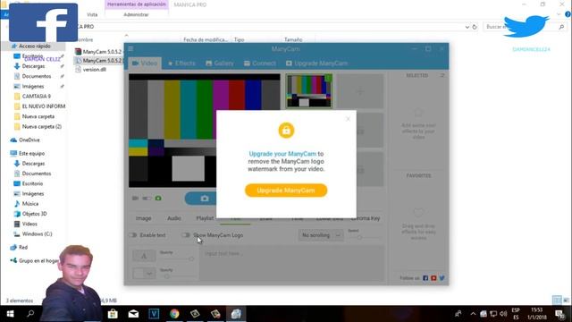
Task: Open Documentos under quick access
Action: coord(37,76)
